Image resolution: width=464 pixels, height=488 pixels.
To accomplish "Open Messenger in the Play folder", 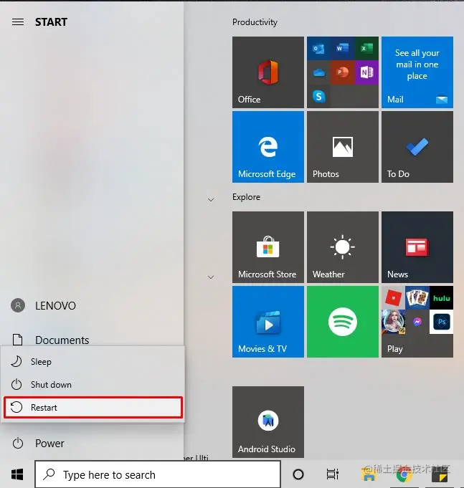I will pos(417,322).
